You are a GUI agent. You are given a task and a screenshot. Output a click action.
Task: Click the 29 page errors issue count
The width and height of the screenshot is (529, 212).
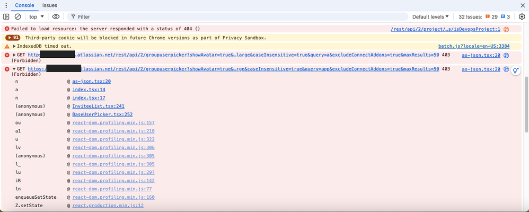(x=491, y=16)
